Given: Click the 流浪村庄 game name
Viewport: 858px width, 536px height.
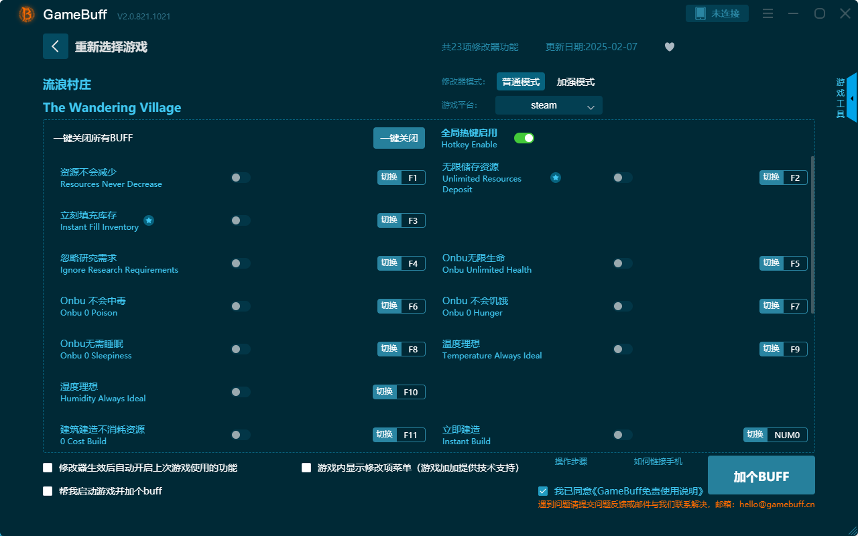Looking at the screenshot, I should pos(67,84).
